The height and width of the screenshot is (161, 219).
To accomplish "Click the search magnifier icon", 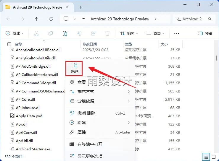I will pyautogui.click(x=210, y=19).
